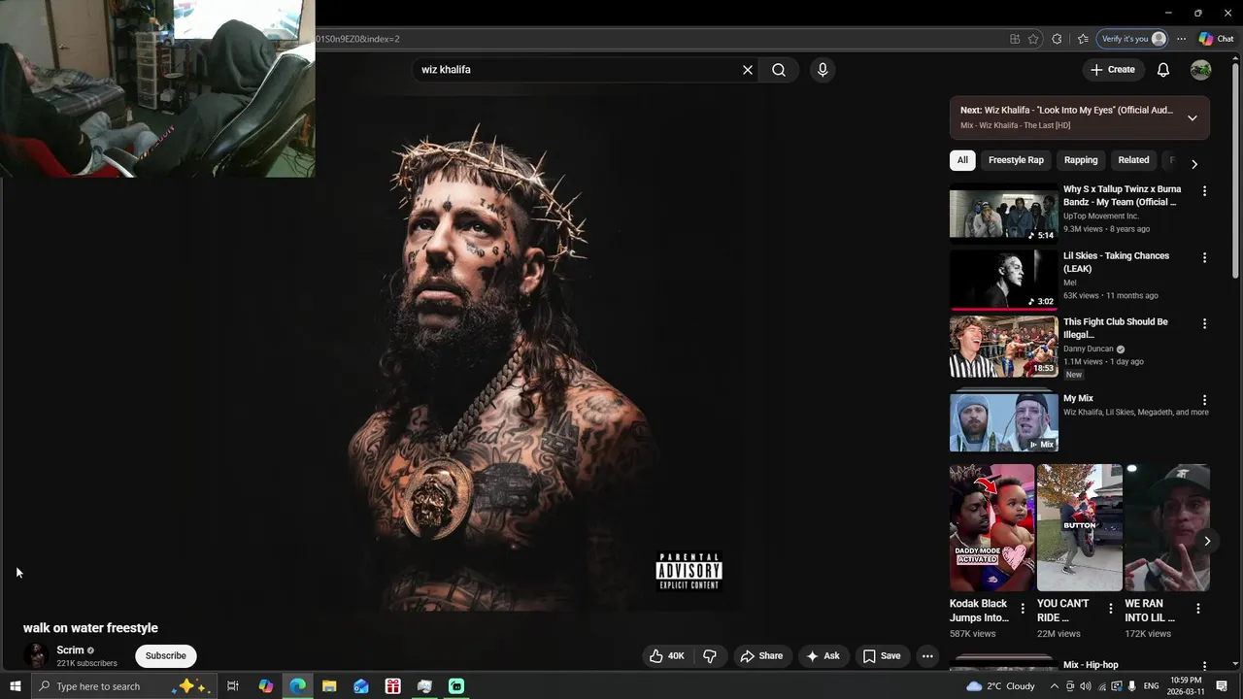Show more filter chips with arrow
1243x699 pixels.
click(x=1194, y=164)
